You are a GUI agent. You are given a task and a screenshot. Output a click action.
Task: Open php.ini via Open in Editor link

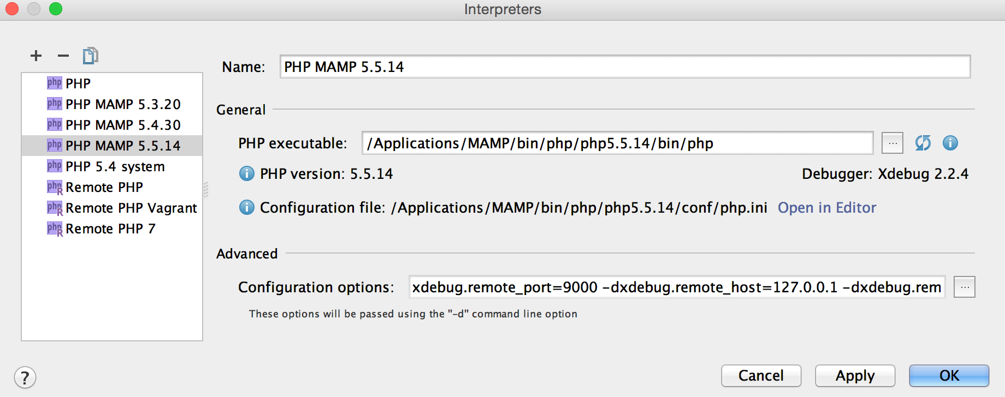(827, 208)
